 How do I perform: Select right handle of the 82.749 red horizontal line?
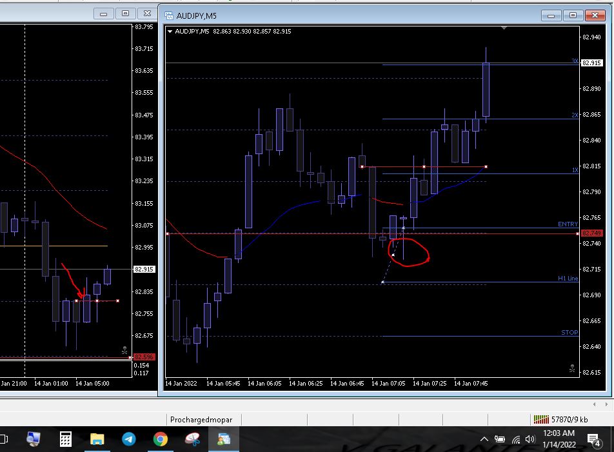(578, 233)
